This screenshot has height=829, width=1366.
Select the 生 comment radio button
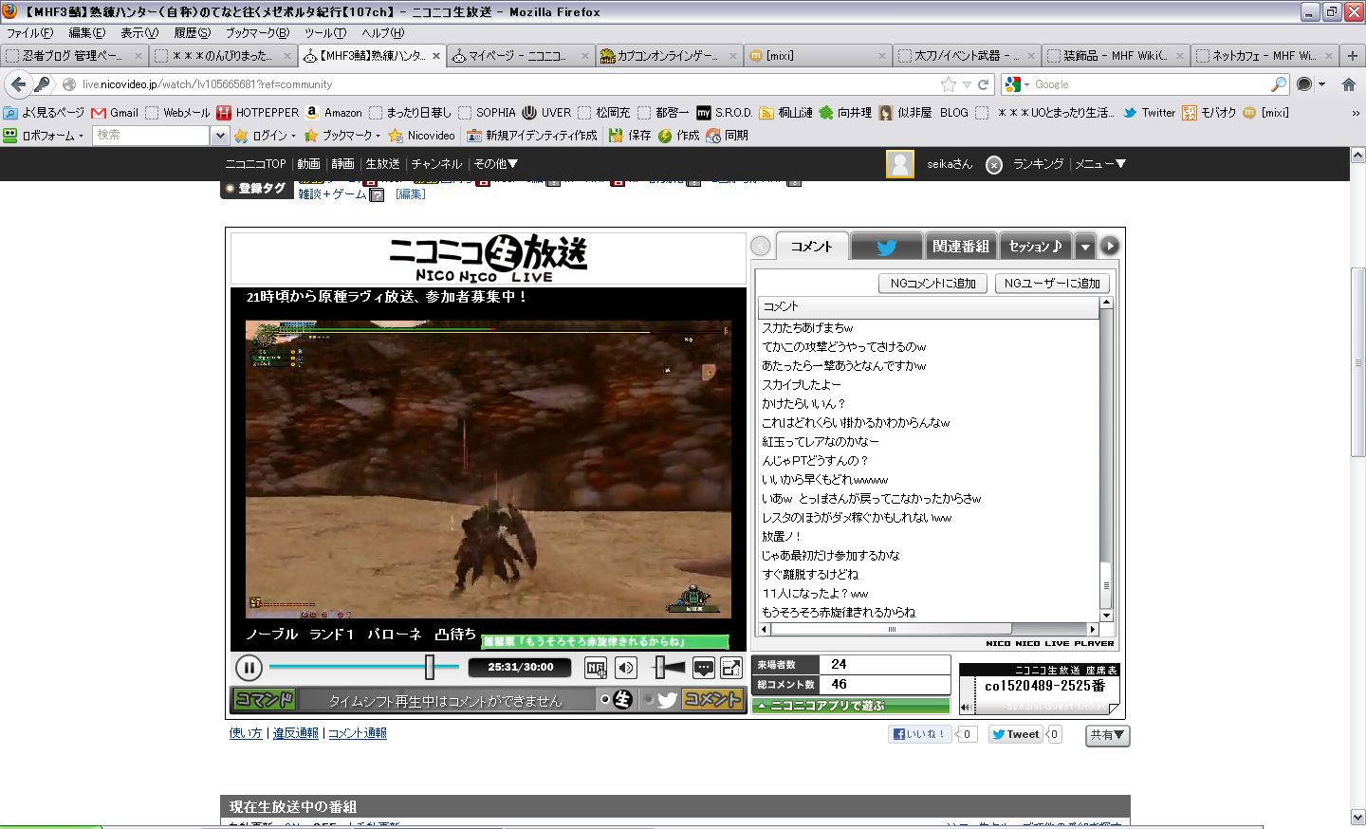(x=605, y=700)
